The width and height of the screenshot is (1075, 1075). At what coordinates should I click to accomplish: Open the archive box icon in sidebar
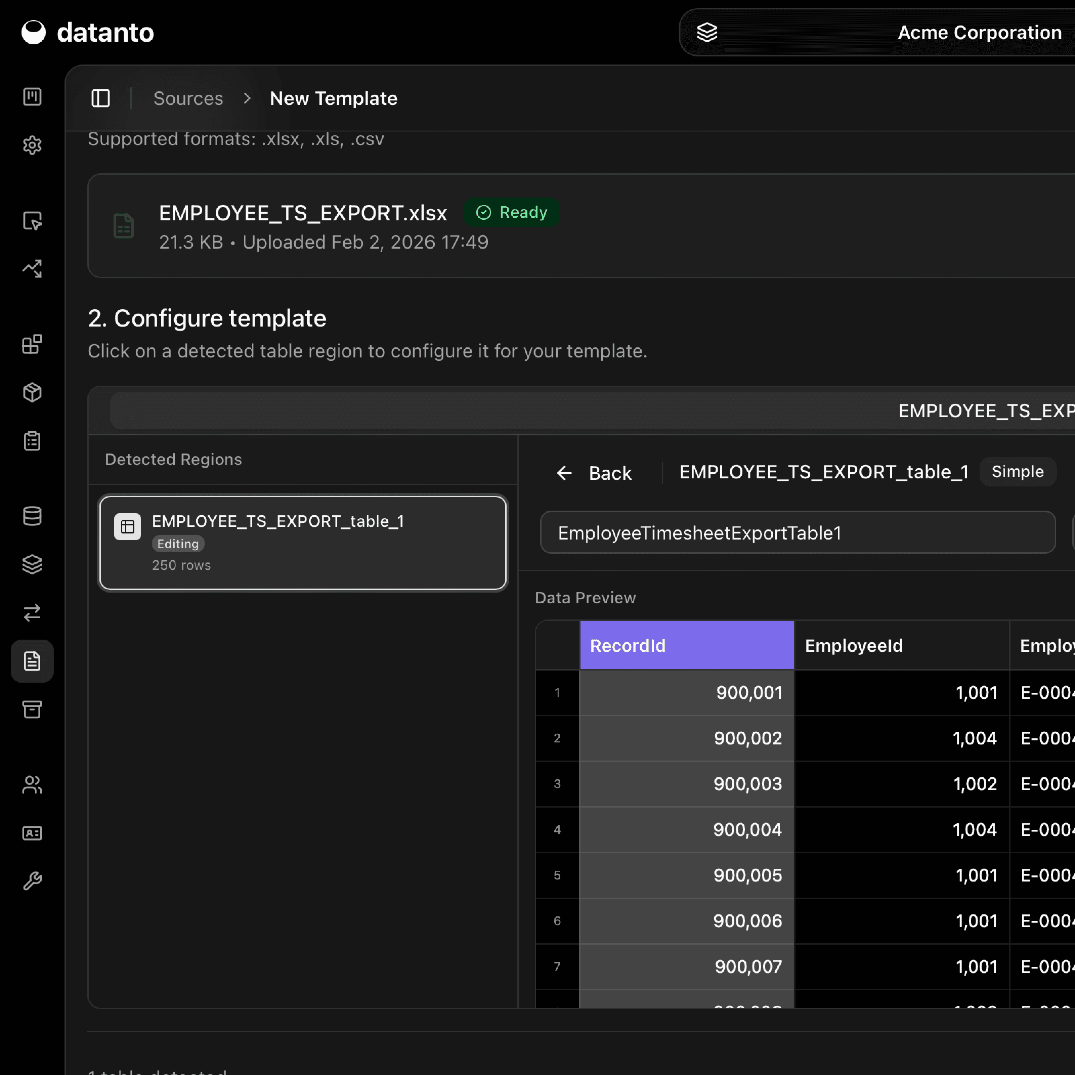tap(32, 709)
